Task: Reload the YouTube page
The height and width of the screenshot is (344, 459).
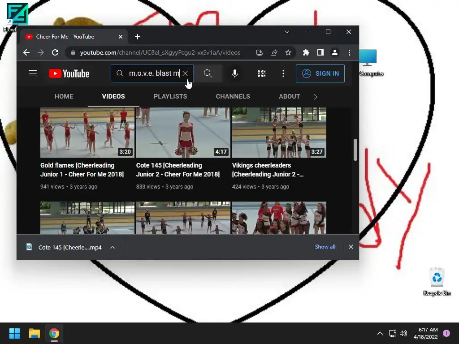Action: [x=55, y=53]
